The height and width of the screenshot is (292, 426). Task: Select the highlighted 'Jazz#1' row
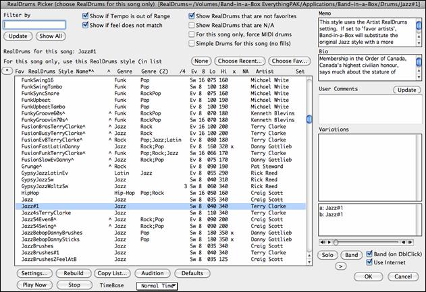(x=160, y=206)
